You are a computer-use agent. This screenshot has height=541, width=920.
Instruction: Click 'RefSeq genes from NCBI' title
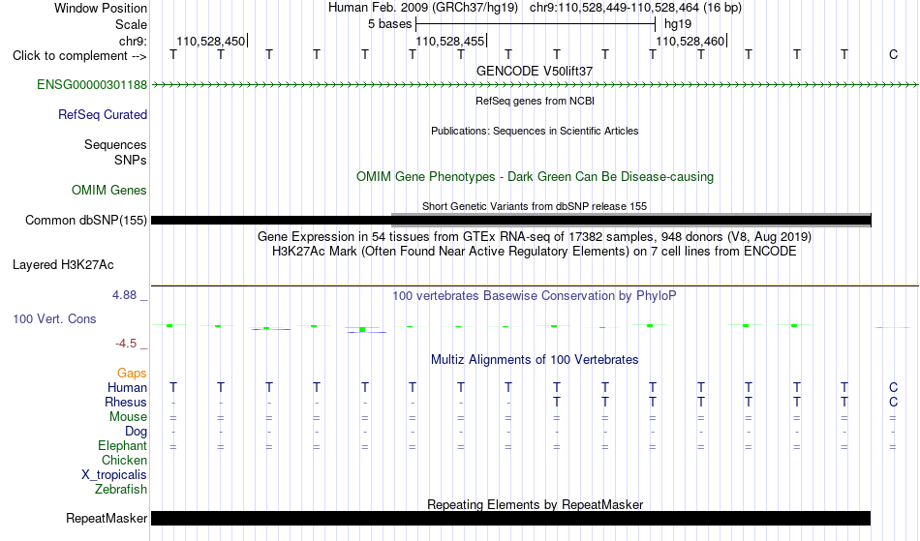click(x=536, y=101)
